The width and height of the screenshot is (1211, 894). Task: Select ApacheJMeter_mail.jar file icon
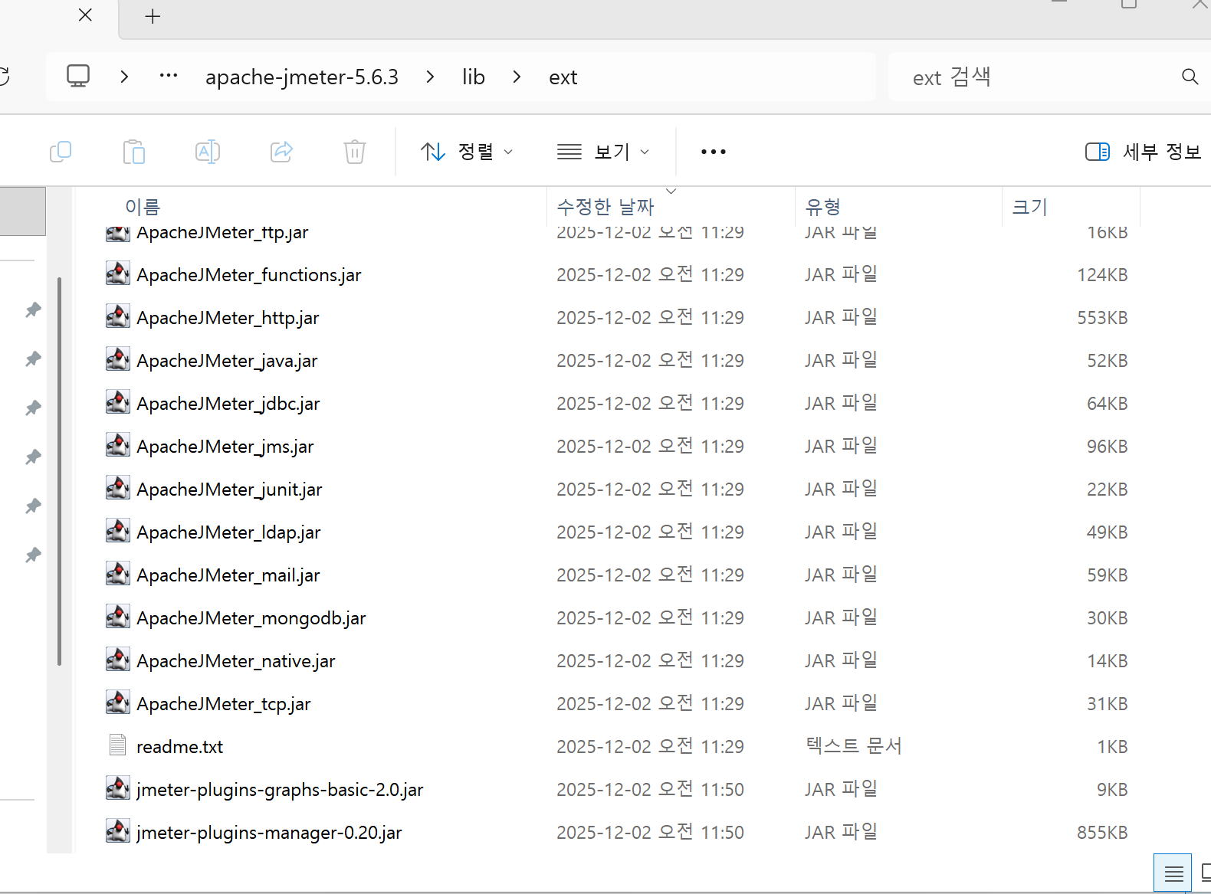pyautogui.click(x=118, y=575)
